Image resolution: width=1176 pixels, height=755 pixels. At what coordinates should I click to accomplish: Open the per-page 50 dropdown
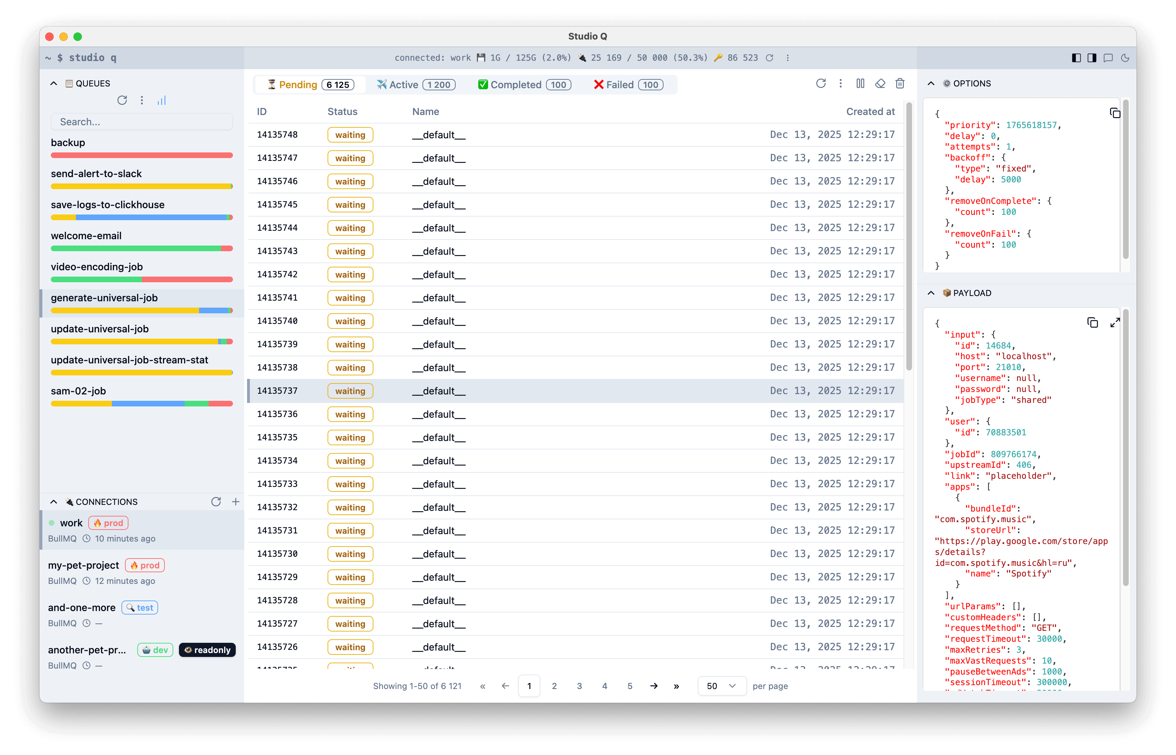click(721, 686)
